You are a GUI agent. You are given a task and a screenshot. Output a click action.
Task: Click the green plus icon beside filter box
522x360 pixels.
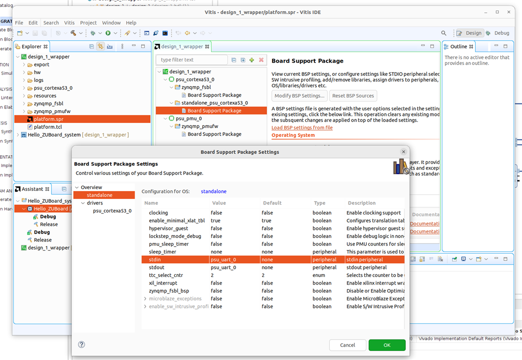tap(252, 60)
